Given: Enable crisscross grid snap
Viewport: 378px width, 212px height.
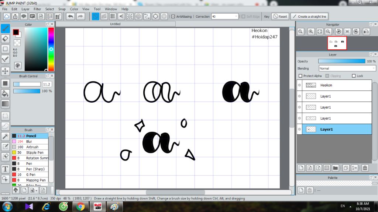Looking at the screenshot, I should pos(113,16).
